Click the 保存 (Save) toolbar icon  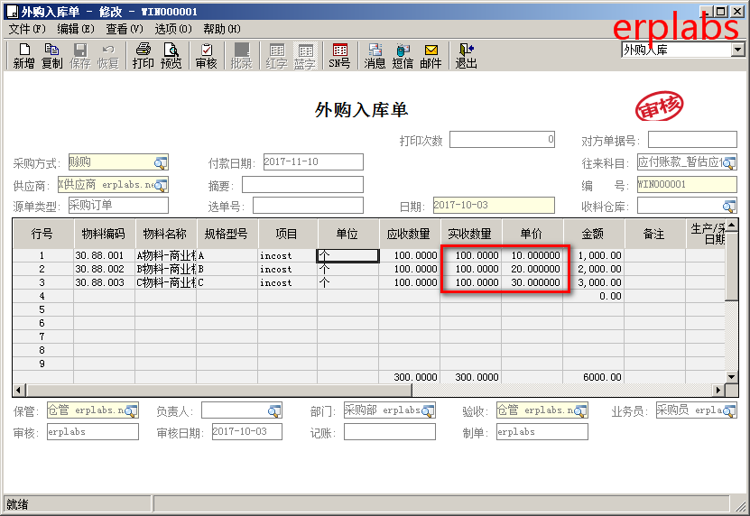point(80,55)
